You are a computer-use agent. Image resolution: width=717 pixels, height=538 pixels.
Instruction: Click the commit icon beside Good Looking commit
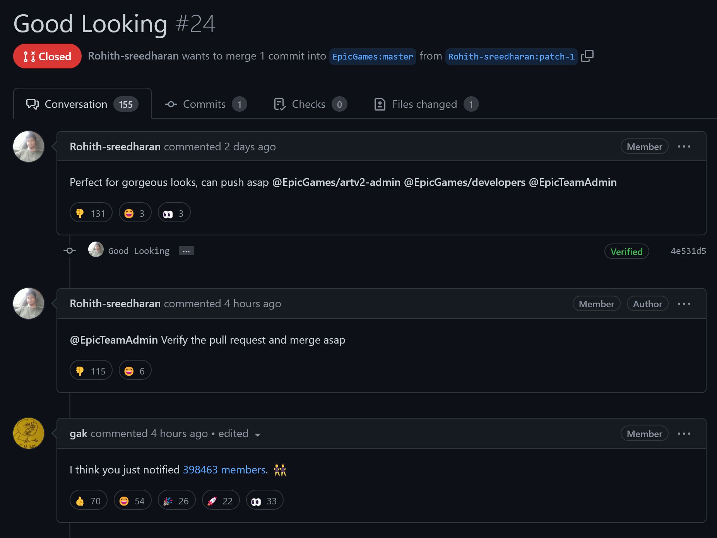pyautogui.click(x=69, y=250)
